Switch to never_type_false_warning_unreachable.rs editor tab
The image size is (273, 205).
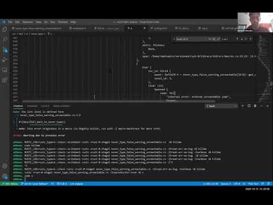pos(38,28)
